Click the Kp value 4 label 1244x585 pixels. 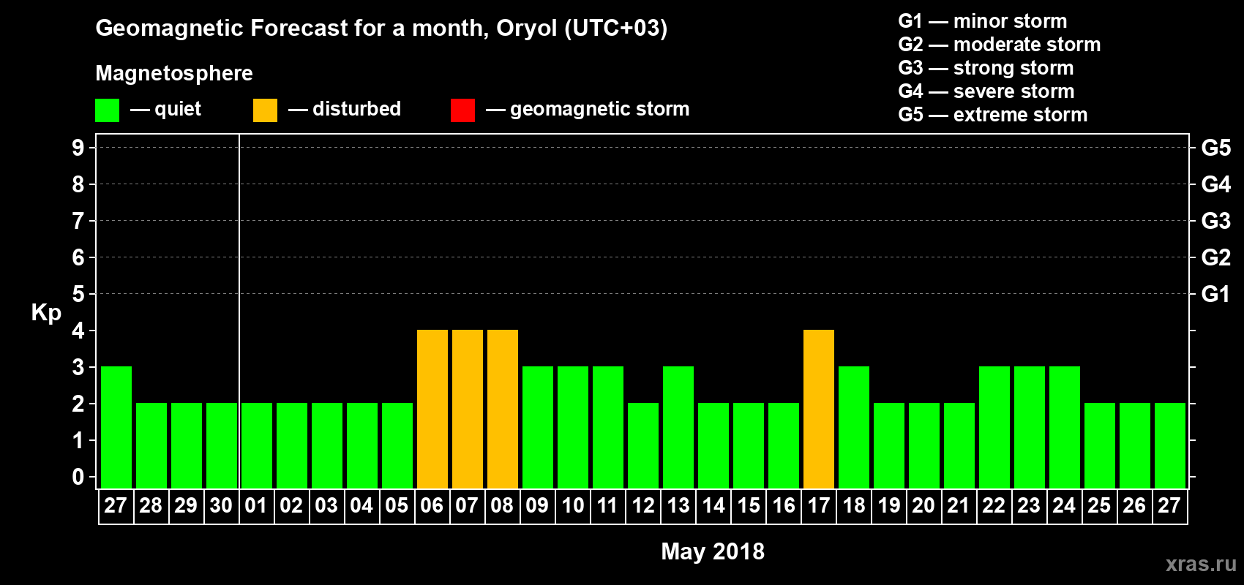pyautogui.click(x=78, y=331)
